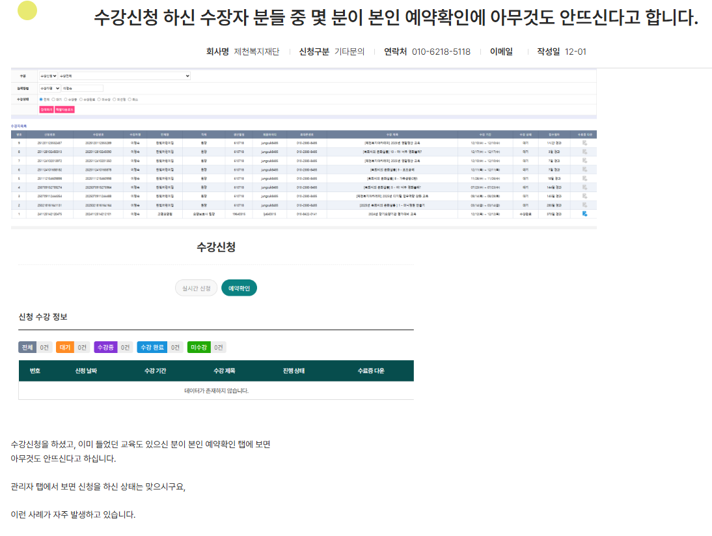Click the purple 수강중 filter badge
Screen dimensions: 712x536
105,348
